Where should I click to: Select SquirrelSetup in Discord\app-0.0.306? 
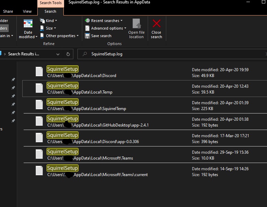[62, 135]
